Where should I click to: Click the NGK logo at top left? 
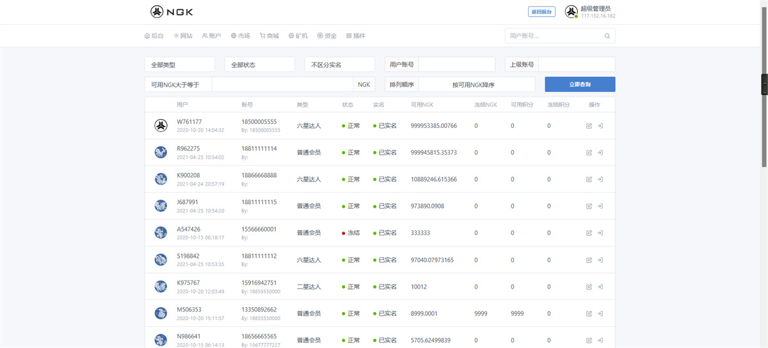point(172,12)
